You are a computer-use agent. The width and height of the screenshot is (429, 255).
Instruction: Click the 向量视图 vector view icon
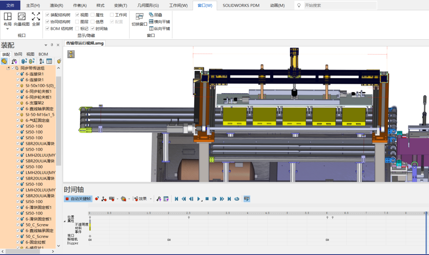[22, 17]
